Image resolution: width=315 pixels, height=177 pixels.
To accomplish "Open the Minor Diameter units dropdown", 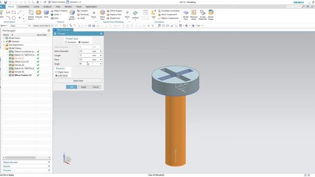I will (x=100, y=51).
